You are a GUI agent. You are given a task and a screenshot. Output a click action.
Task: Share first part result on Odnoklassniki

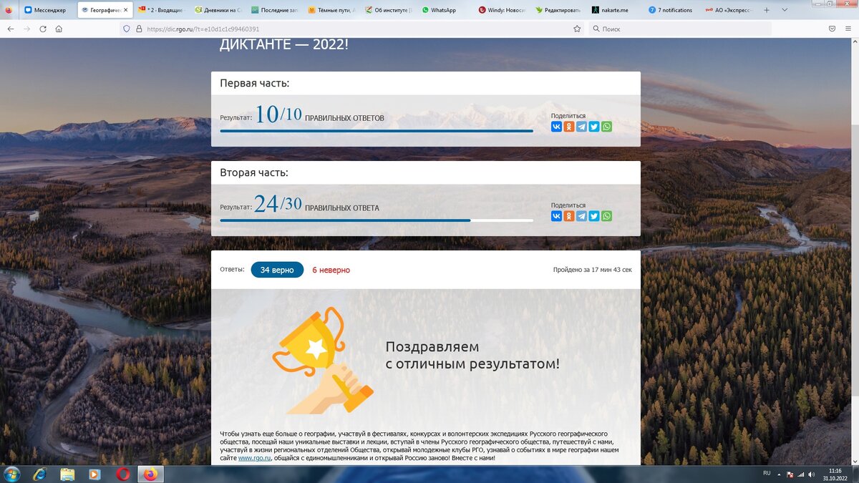click(569, 127)
